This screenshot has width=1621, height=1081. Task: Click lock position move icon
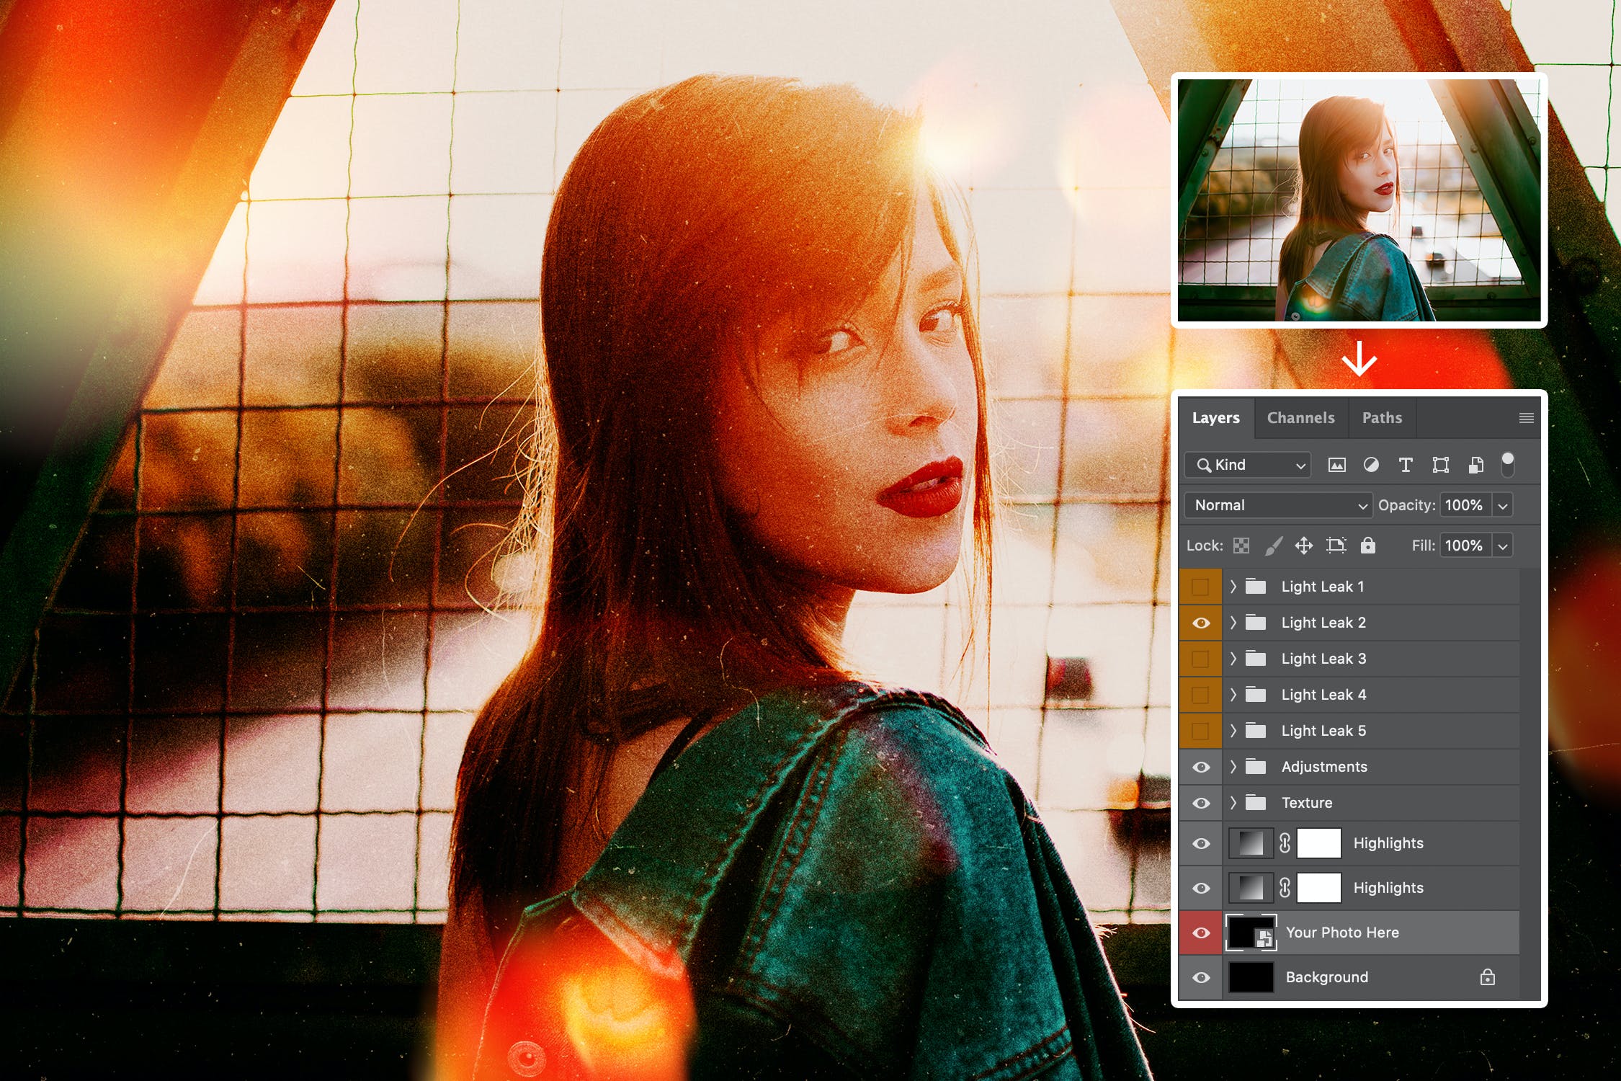(1303, 546)
